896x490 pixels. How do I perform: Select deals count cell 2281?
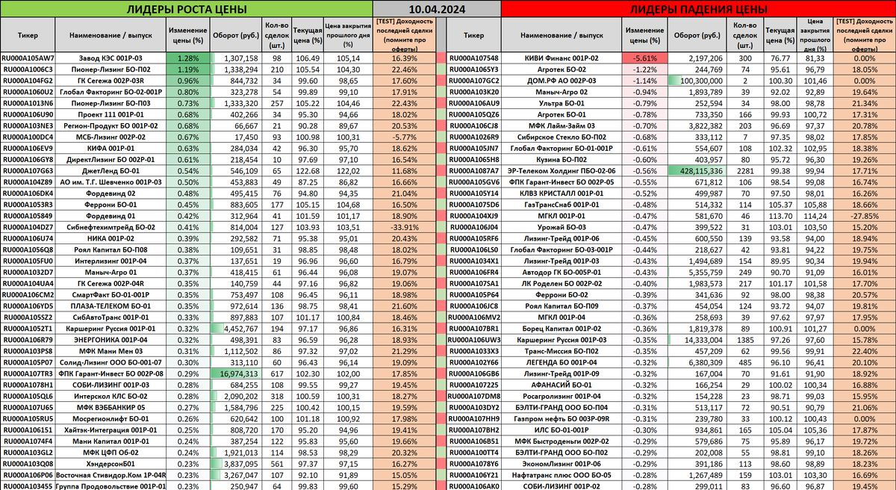tap(744, 170)
